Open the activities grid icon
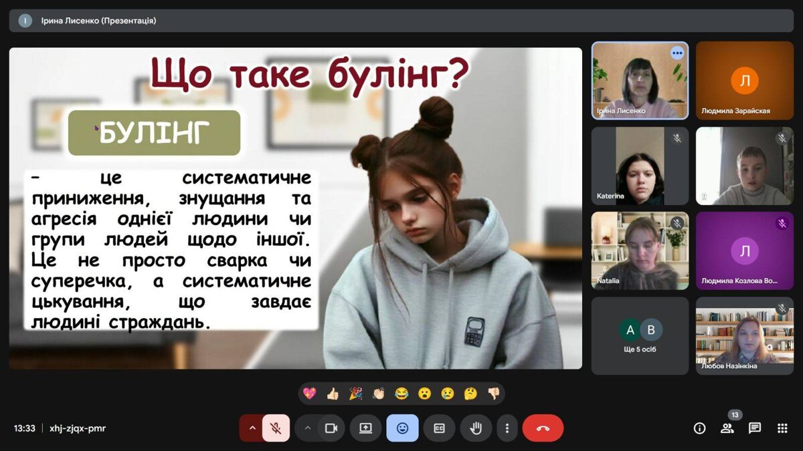 [782, 428]
